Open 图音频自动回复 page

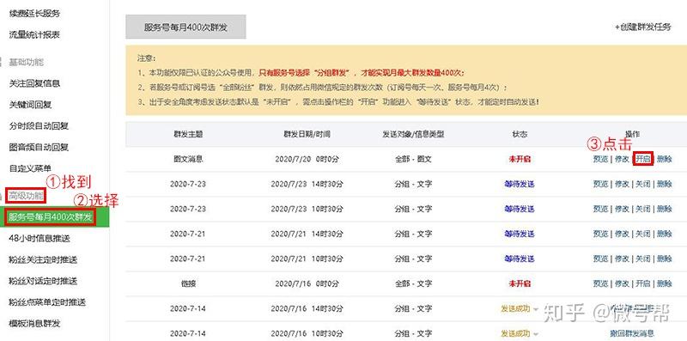[39, 147]
